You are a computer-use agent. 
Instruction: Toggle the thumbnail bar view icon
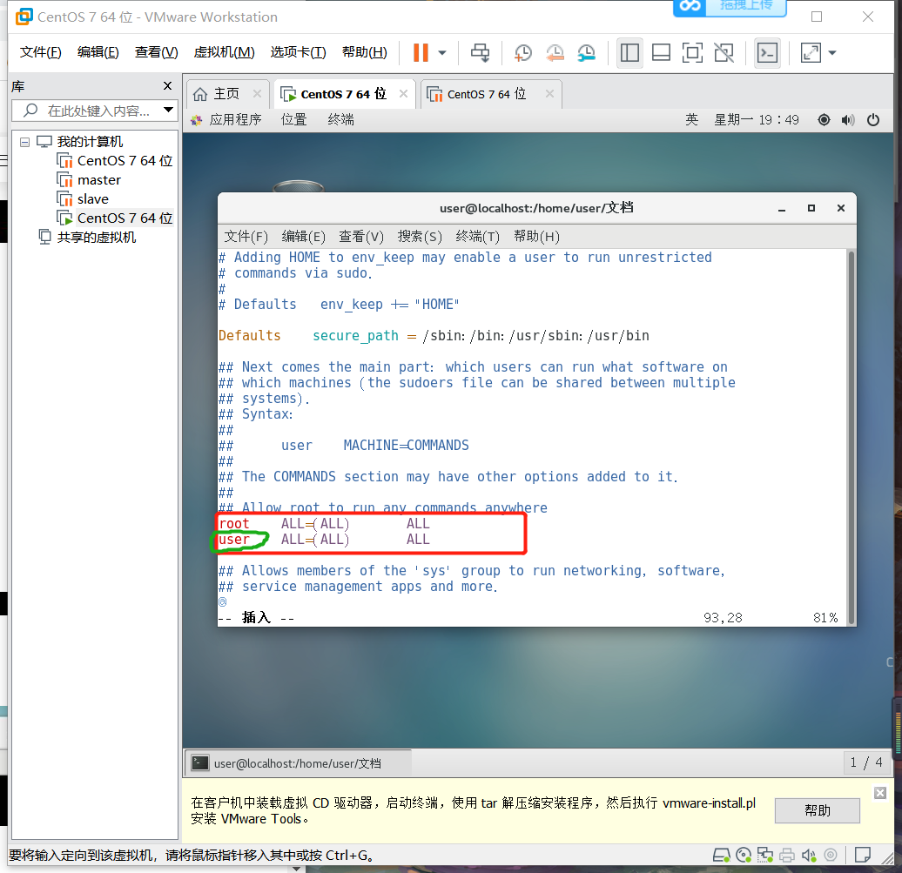(x=661, y=53)
